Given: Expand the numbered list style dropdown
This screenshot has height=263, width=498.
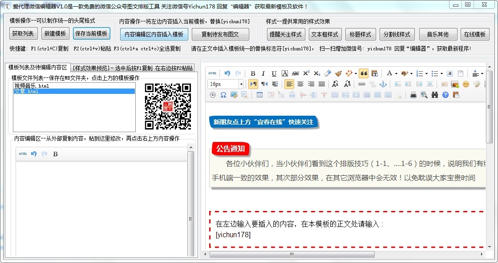Looking at the screenshot, I should coord(426,73).
